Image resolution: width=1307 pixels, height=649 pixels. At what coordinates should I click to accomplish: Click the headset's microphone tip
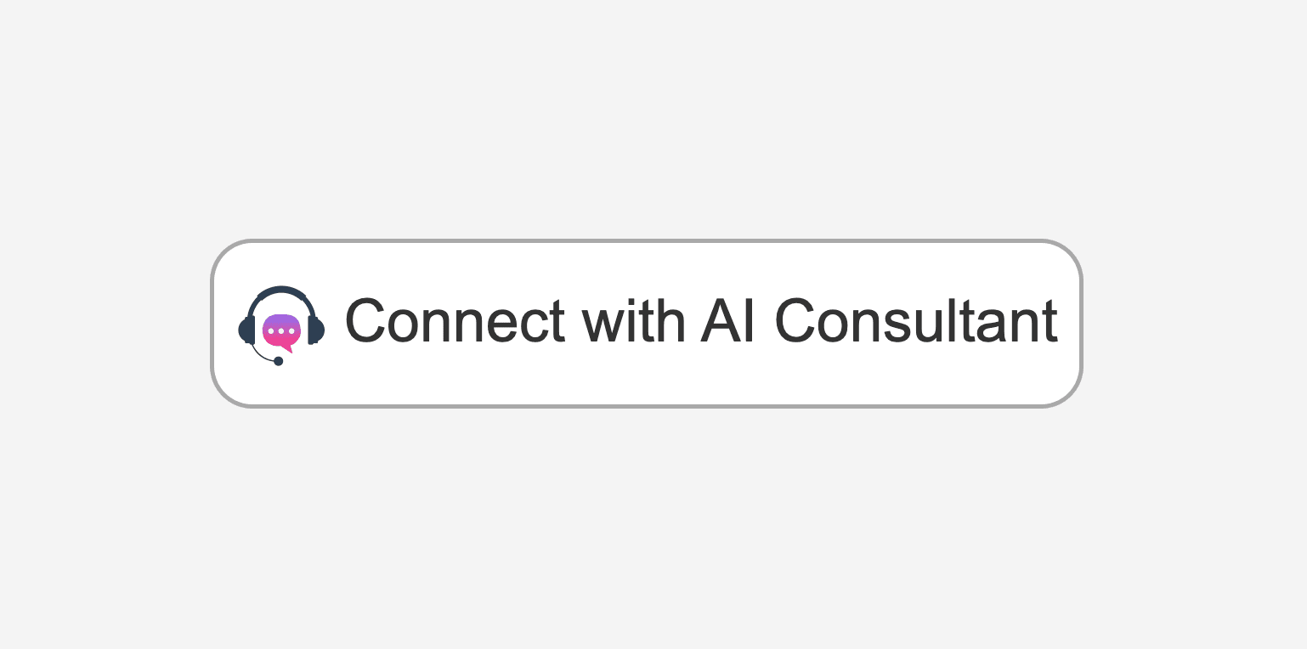coord(278,361)
